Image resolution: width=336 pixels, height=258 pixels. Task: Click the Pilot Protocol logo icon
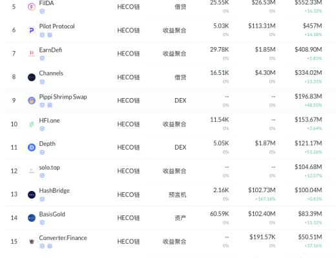tap(32, 30)
